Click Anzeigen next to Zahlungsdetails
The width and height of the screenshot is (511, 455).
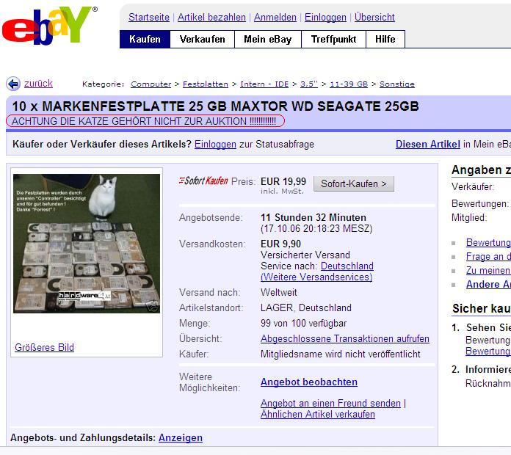[181, 437]
